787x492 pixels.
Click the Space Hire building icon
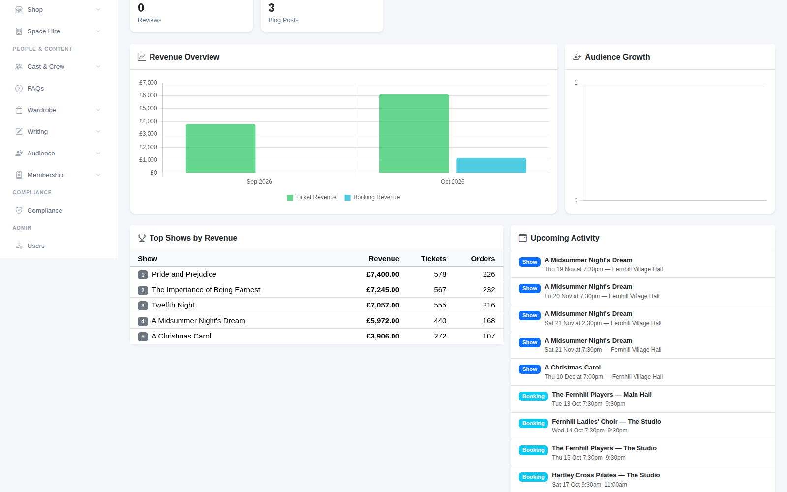tap(19, 31)
